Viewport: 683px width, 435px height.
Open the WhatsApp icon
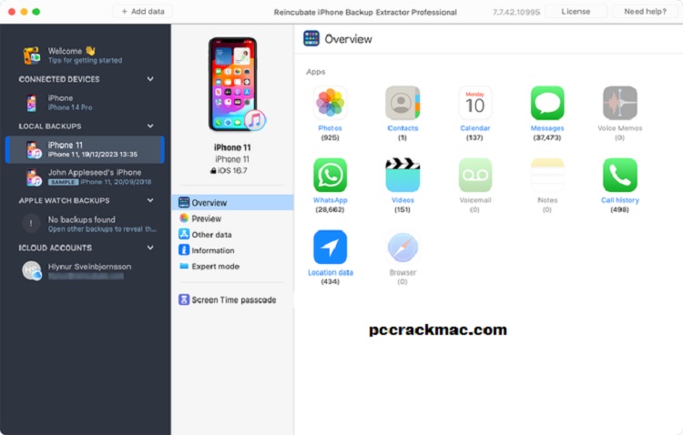coord(330,175)
